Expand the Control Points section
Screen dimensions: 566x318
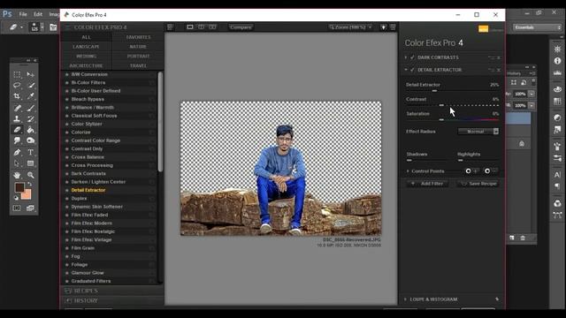point(408,170)
